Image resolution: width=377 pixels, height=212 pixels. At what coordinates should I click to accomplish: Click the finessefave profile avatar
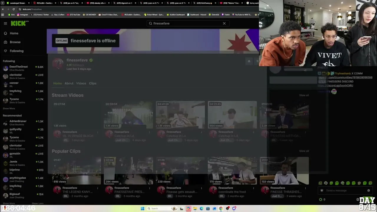58,64
